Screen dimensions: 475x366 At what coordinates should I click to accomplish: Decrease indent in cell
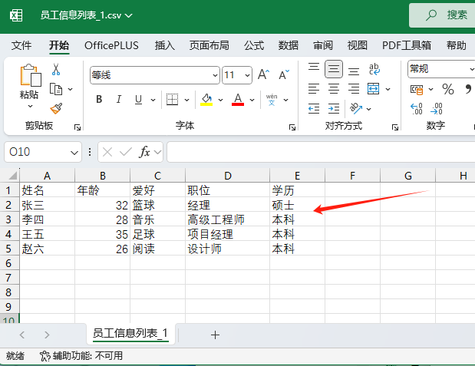[314, 108]
